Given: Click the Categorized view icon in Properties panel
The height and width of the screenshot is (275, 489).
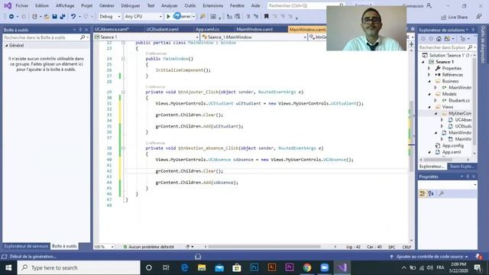Looking at the screenshot, I should [423, 193].
